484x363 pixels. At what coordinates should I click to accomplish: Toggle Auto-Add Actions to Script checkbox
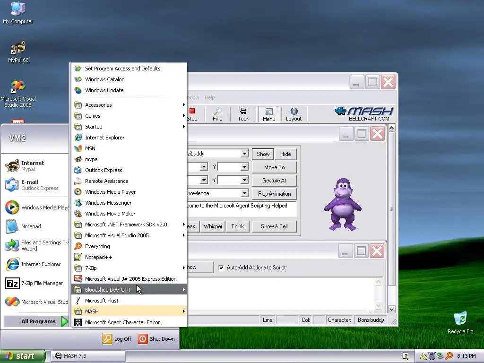coord(221,268)
